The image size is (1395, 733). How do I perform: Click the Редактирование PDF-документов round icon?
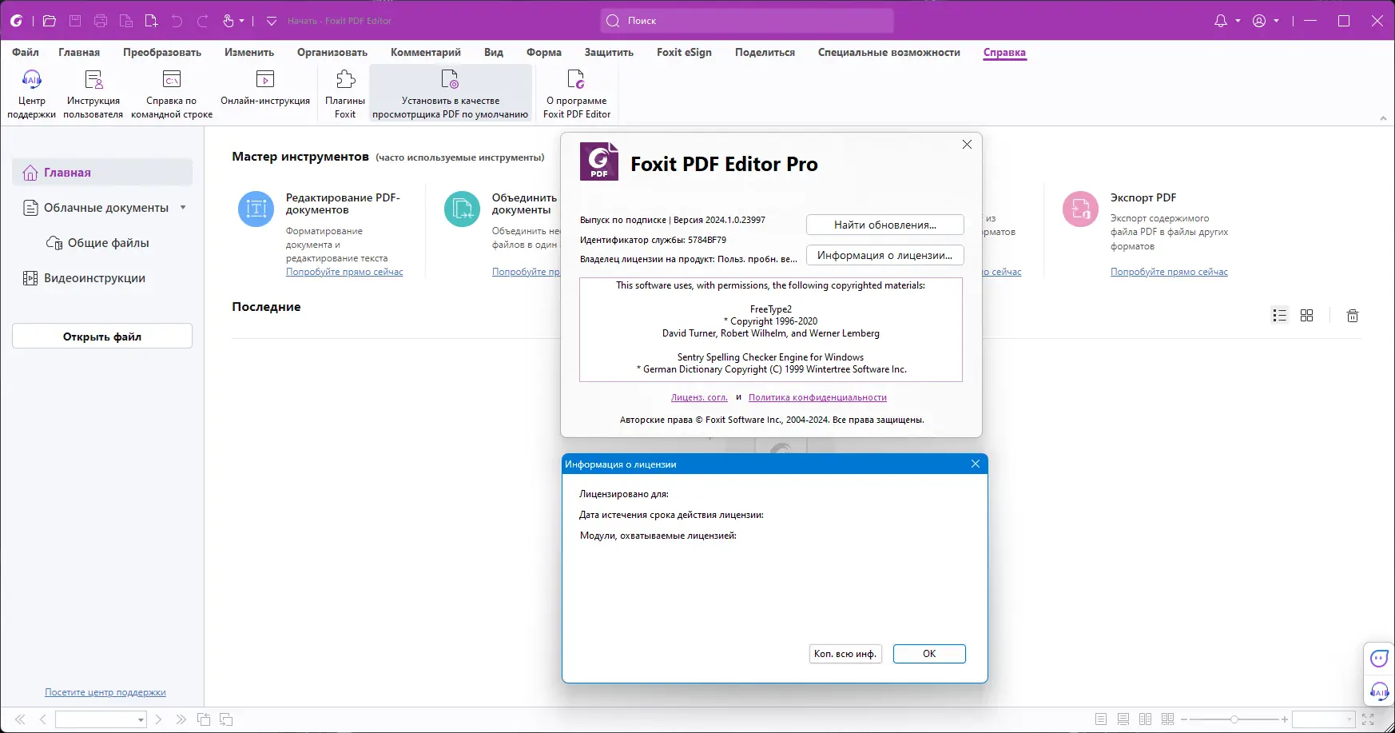click(x=256, y=209)
